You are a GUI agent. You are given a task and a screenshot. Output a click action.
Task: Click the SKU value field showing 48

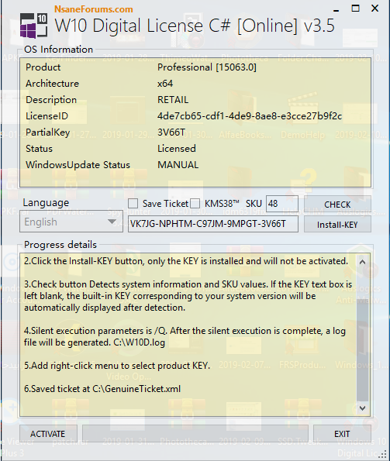pyautogui.click(x=281, y=204)
